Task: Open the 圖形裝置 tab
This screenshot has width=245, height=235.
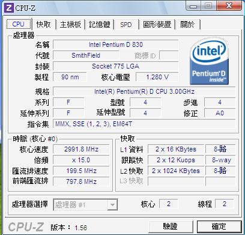Action: coord(157,25)
